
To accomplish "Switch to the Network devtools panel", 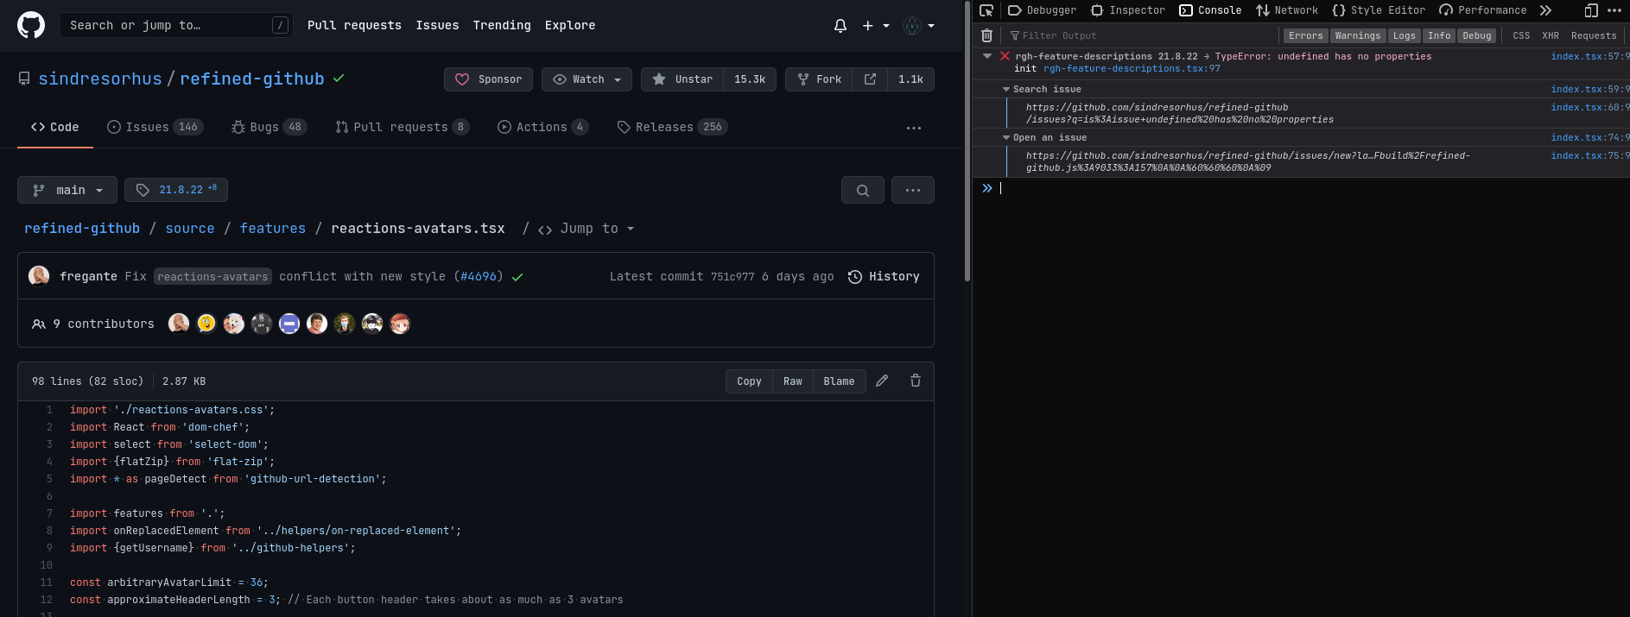I will (1287, 10).
